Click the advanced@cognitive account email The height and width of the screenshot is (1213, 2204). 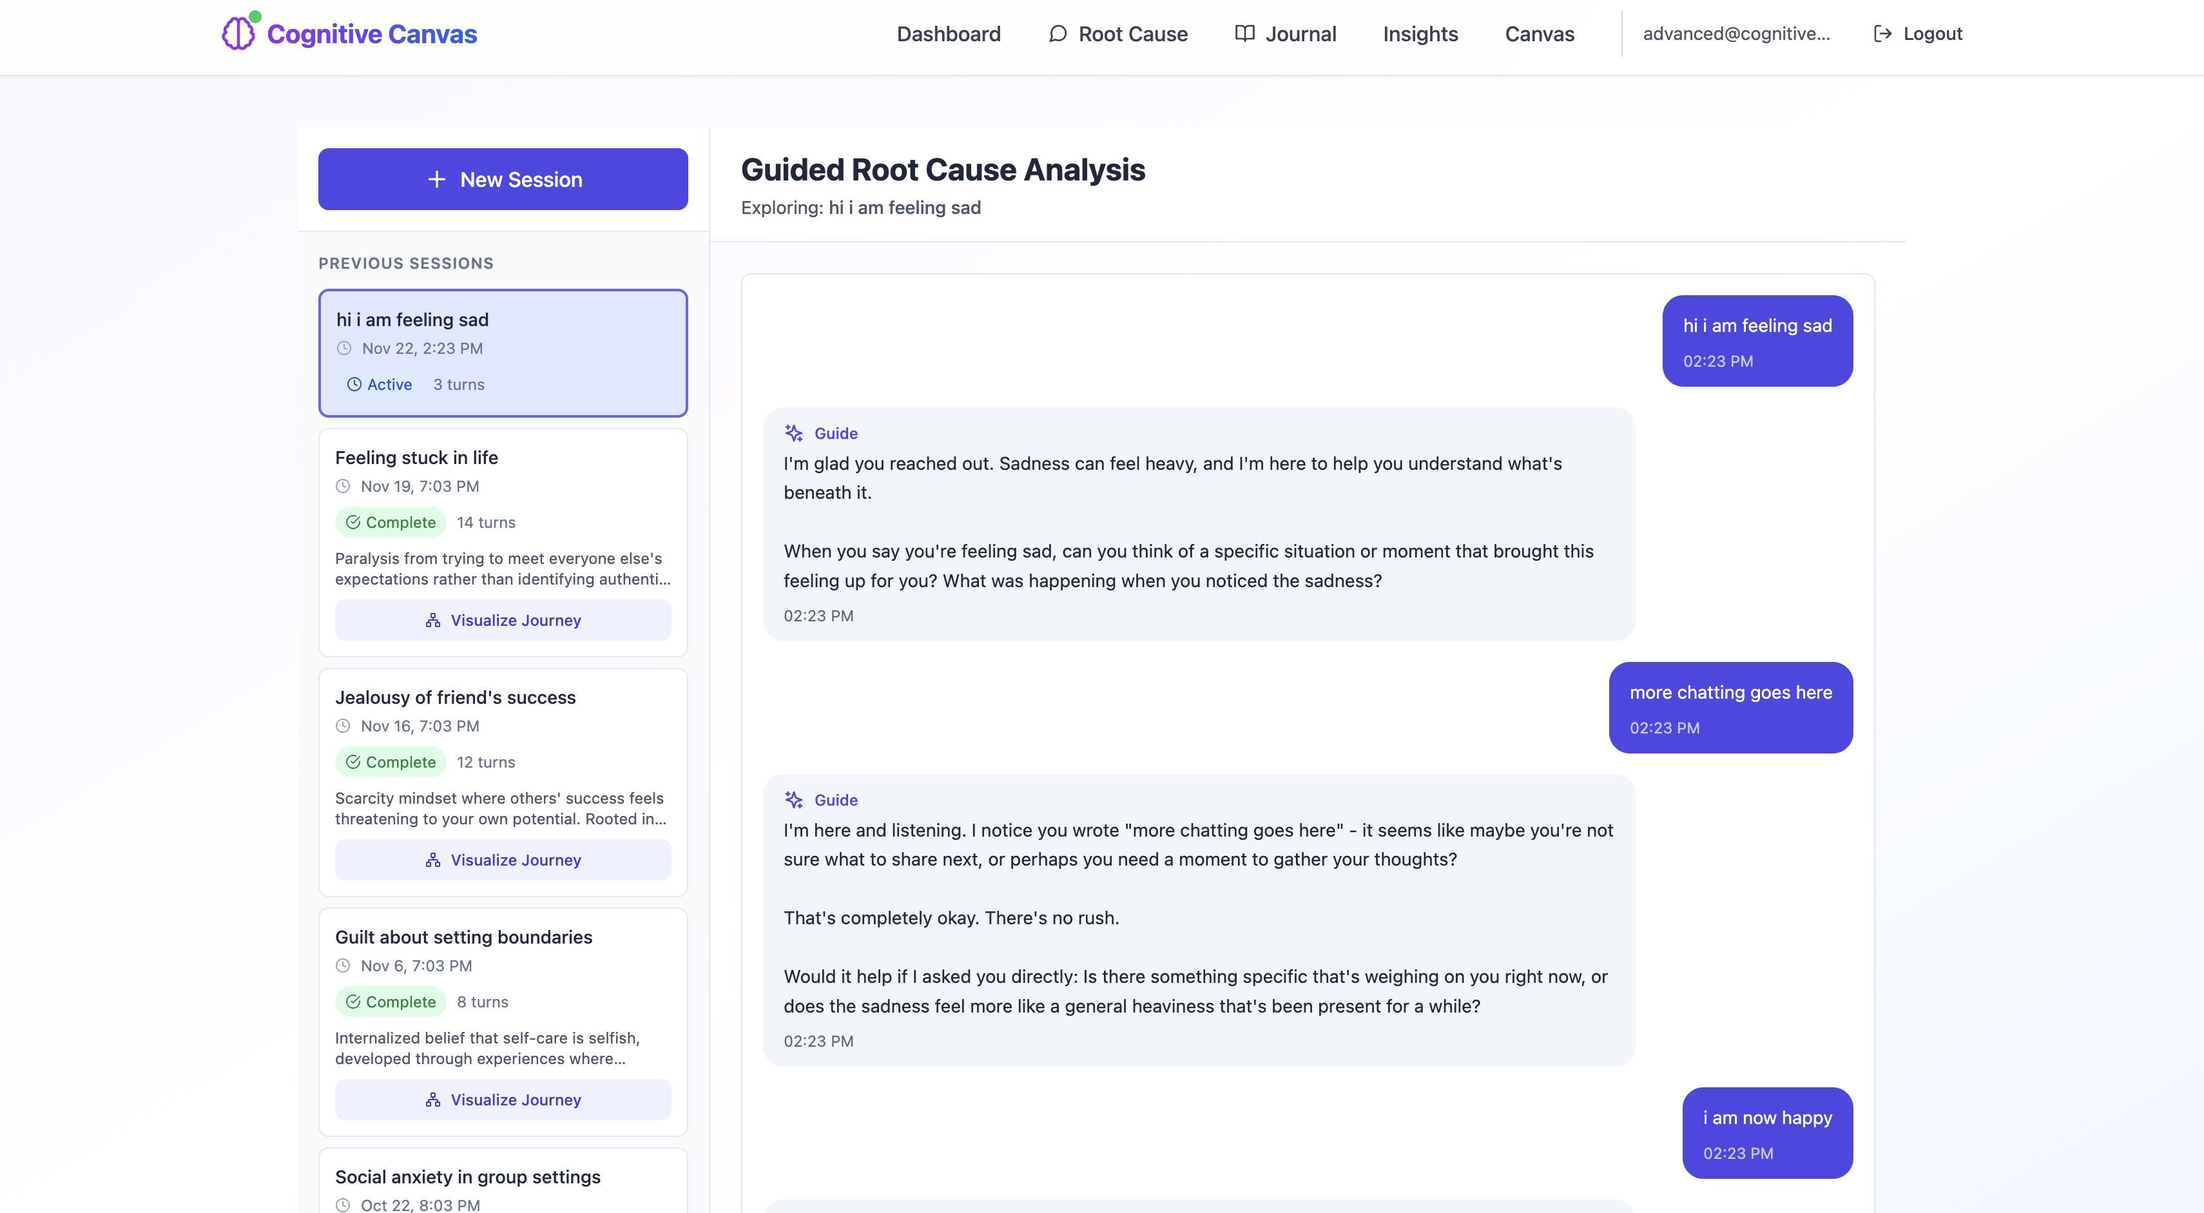1735,34
